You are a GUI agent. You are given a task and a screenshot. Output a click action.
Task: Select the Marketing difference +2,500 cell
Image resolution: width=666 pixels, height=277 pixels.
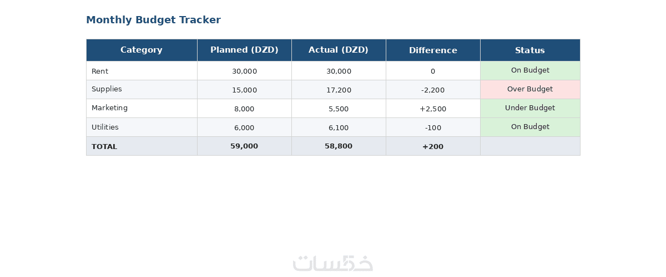[433, 109]
